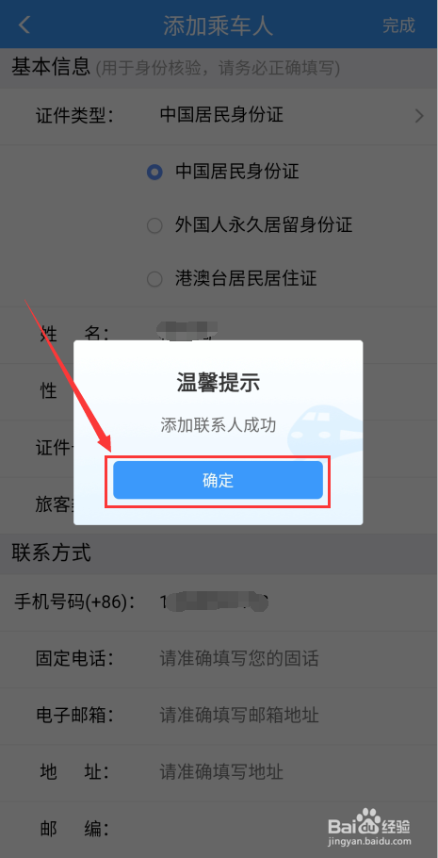Screen dimensions: 438x858
Task: Open the 证件类型 chevron arrow
Action: [419, 115]
